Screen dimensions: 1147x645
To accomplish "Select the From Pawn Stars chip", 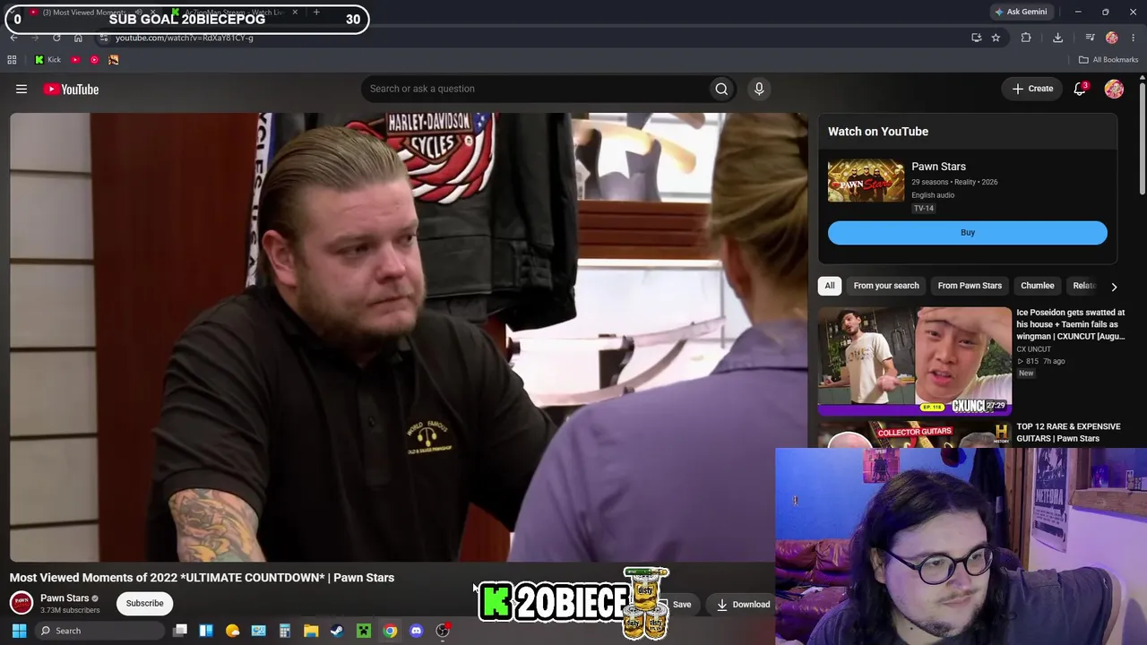I will tap(970, 286).
